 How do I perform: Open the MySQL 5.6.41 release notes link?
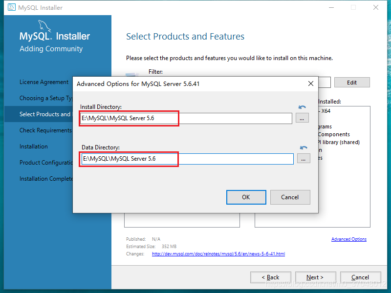pyautogui.click(x=218, y=254)
